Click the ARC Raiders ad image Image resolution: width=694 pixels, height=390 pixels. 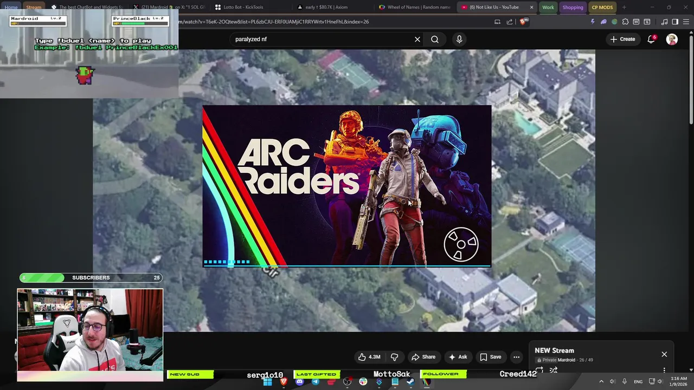pyautogui.click(x=347, y=186)
